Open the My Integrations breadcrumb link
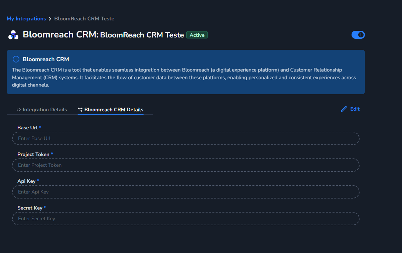 pos(26,19)
